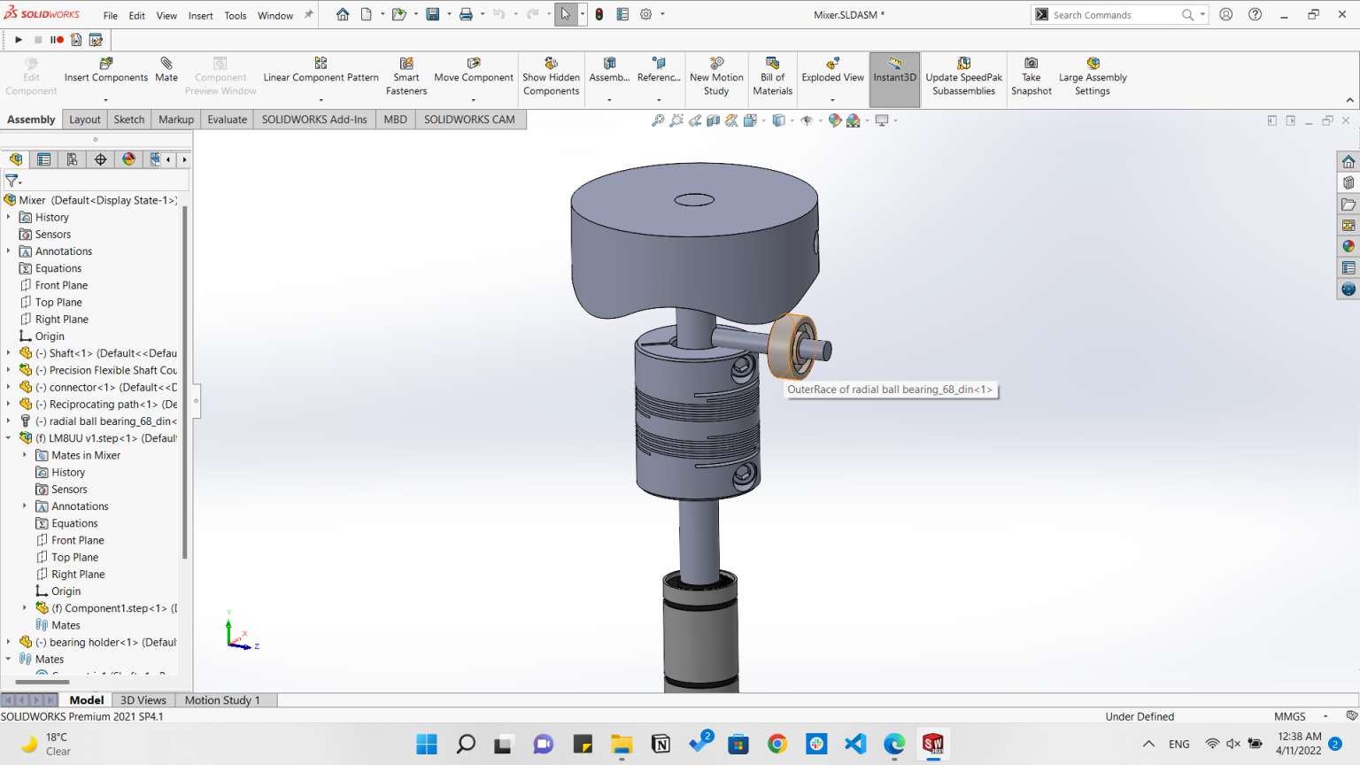The width and height of the screenshot is (1360, 765).
Task: Open Google Chrome from the taskbar
Action: pos(777,744)
